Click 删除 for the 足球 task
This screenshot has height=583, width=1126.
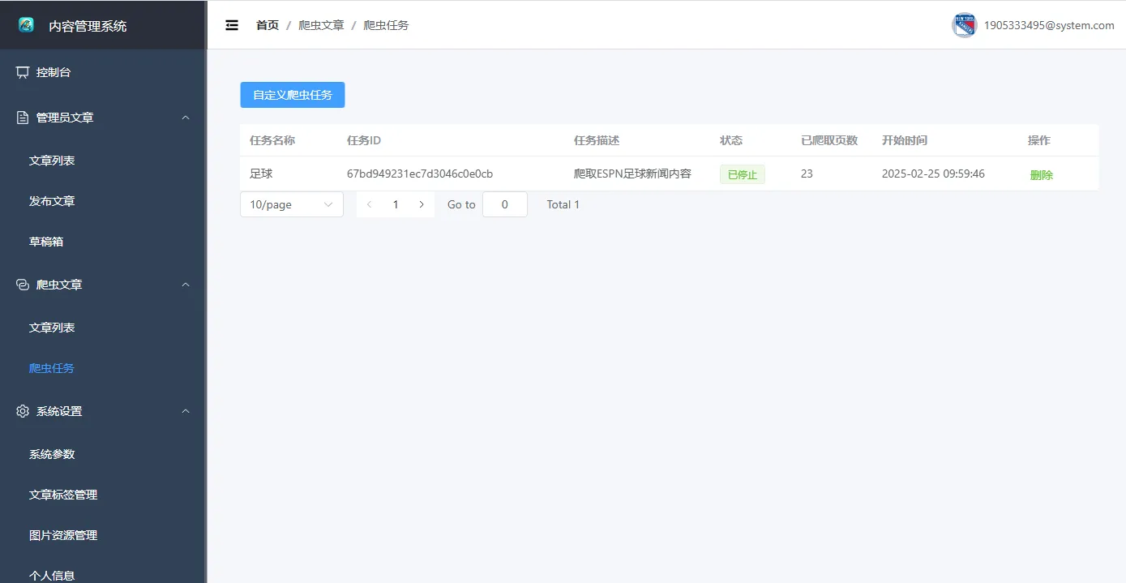coord(1042,174)
